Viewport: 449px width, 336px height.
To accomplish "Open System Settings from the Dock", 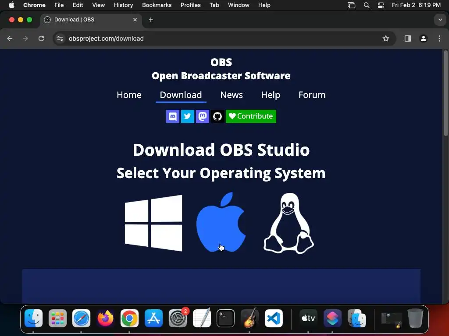I will tap(178, 318).
